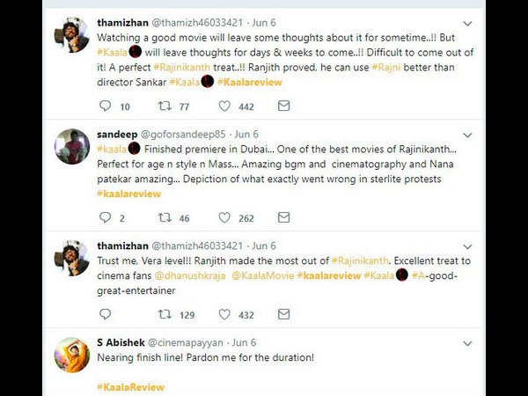Like sandeep's tweet with 262 likes
The image size is (528, 396).
pyautogui.click(x=224, y=217)
